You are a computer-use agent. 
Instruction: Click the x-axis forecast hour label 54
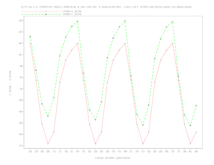[137, 152]
